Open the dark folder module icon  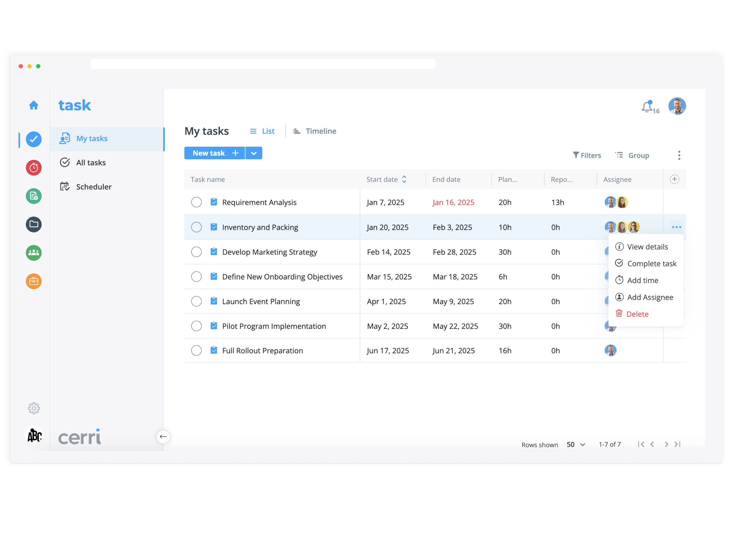coord(33,224)
